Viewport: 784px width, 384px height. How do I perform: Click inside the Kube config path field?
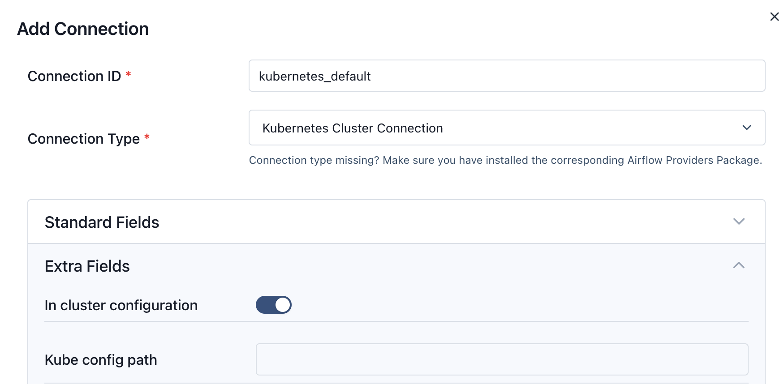coord(502,359)
